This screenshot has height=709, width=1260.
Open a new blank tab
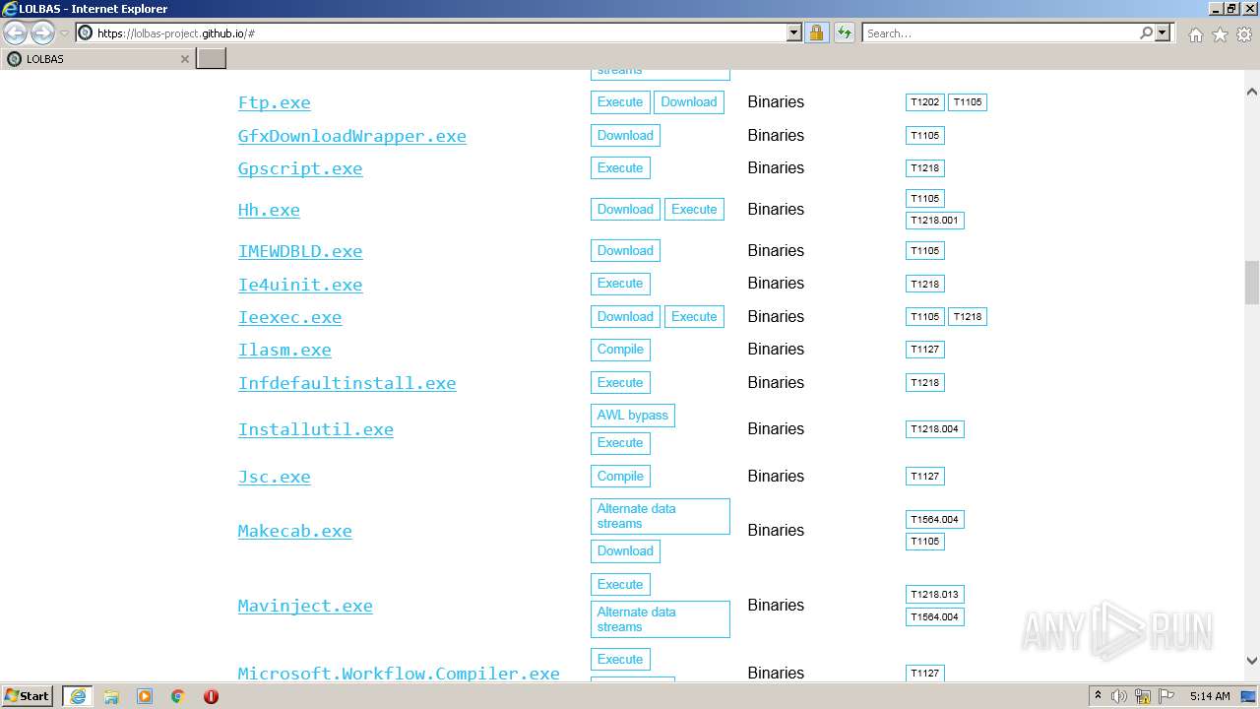point(212,59)
